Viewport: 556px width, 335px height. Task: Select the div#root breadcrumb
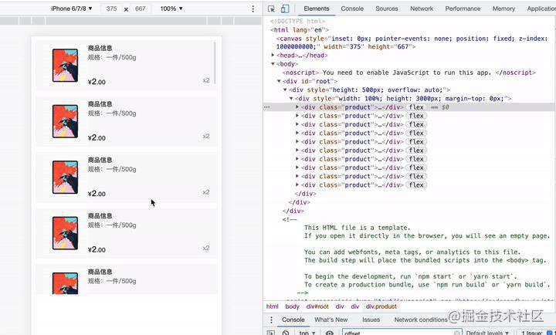click(317, 306)
